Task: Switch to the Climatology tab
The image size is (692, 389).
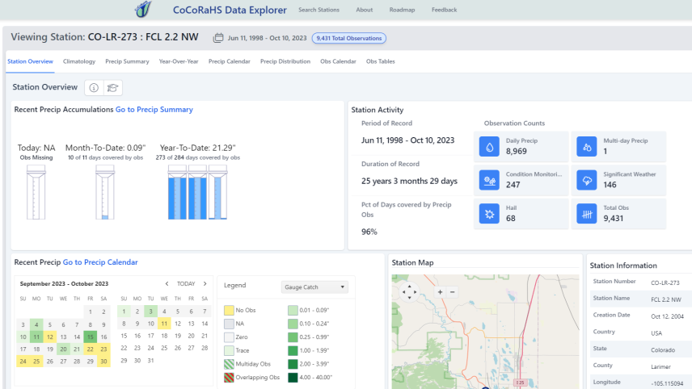Action: (x=79, y=61)
